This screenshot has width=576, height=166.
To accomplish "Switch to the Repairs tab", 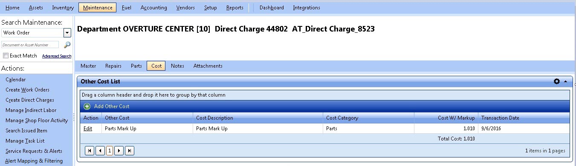I will tap(113, 66).
